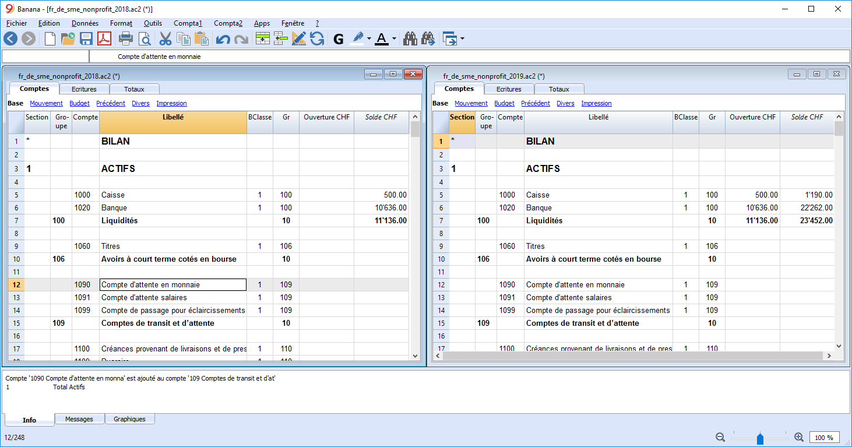Switch to Ecritures tab in 2019 window

[x=509, y=89]
